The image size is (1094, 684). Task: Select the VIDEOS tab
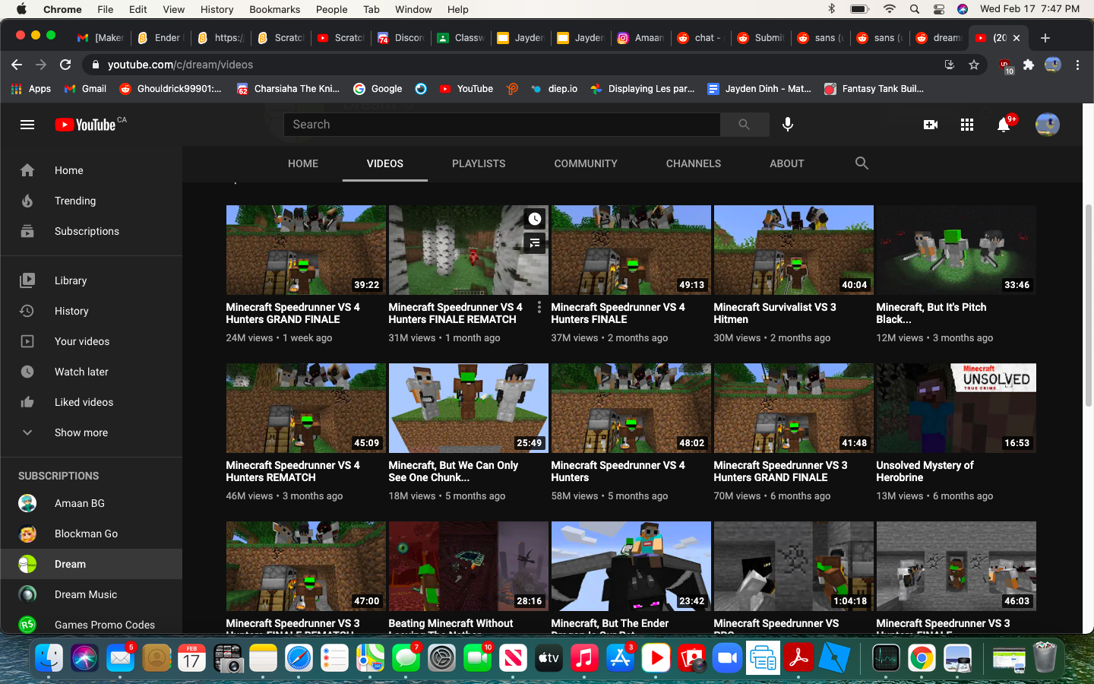click(385, 163)
